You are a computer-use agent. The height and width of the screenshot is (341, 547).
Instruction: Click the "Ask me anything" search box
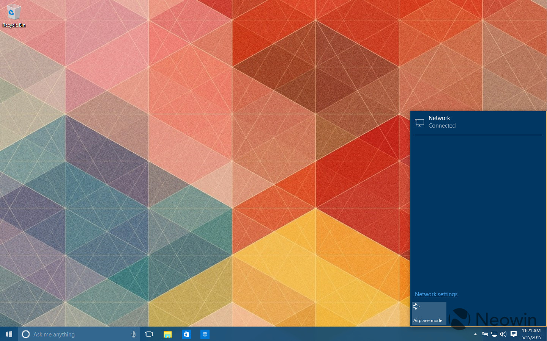pyautogui.click(x=79, y=334)
